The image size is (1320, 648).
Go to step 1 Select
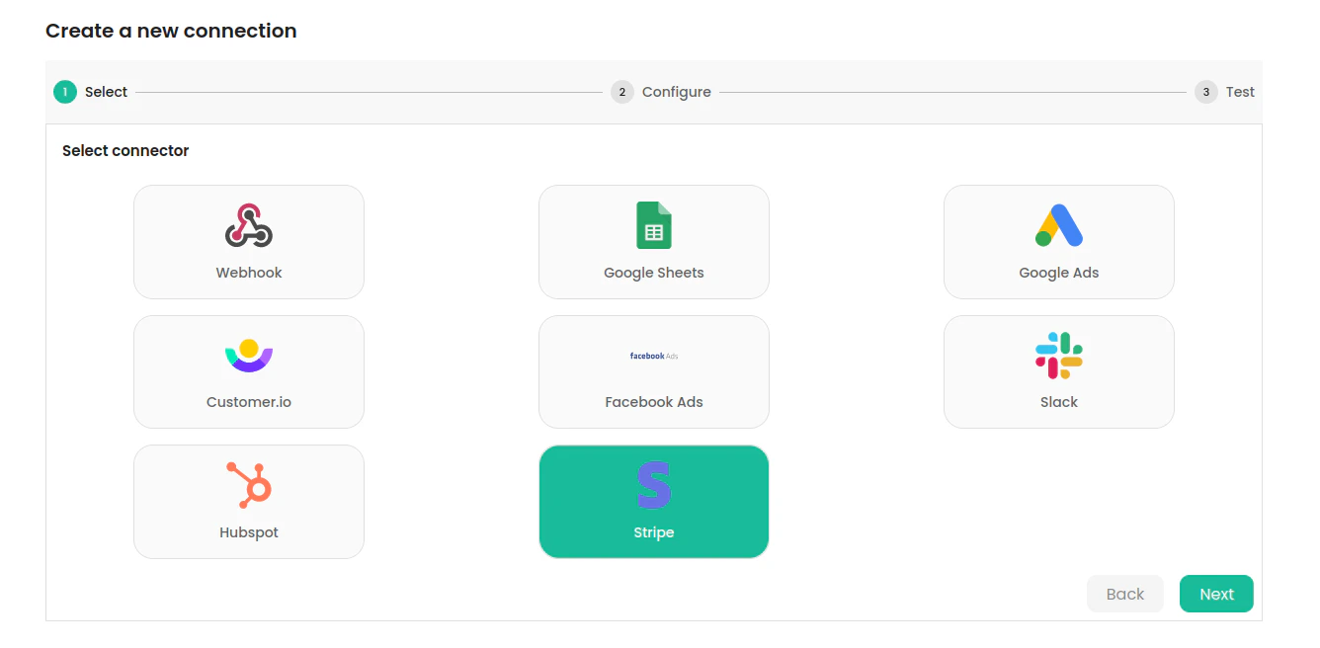[91, 92]
